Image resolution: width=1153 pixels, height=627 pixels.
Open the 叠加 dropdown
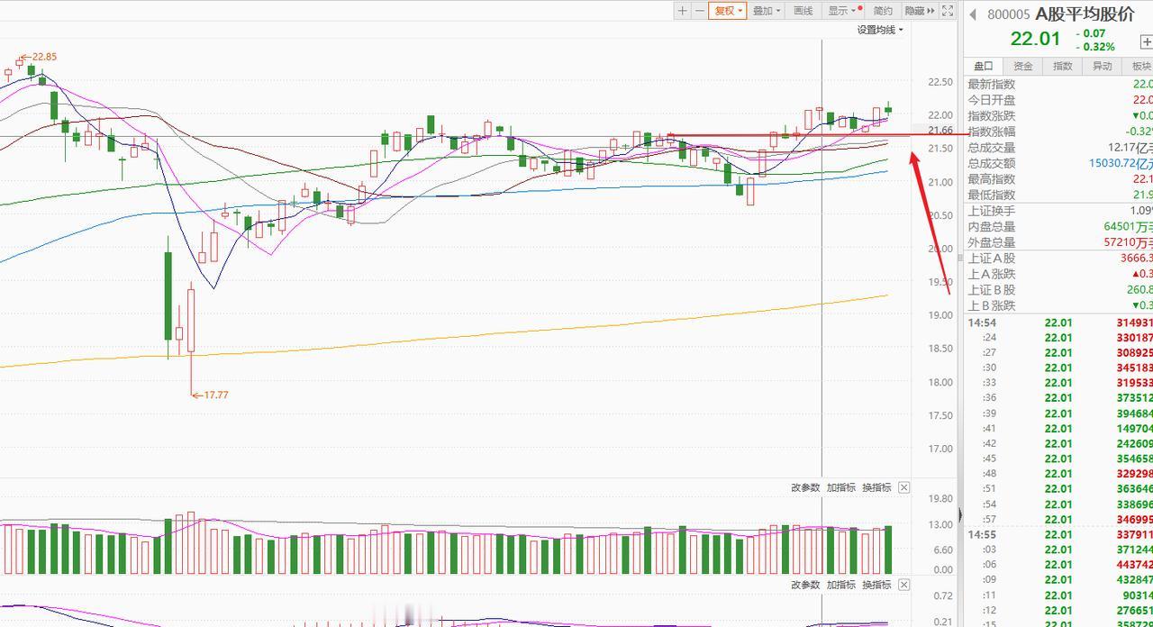click(766, 11)
